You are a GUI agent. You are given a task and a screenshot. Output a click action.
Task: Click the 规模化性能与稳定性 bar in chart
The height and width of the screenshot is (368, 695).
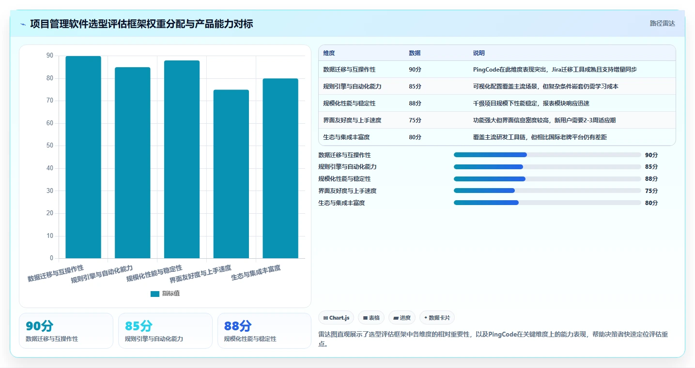click(182, 160)
